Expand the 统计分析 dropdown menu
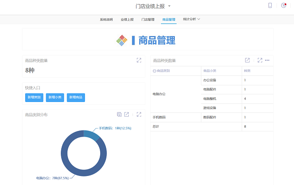The width and height of the screenshot is (294, 185). point(191,19)
